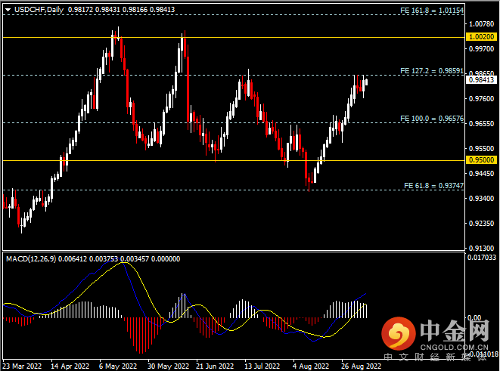
Task: Click the FE 127.2 = 0.98591 label
Action: (432, 71)
